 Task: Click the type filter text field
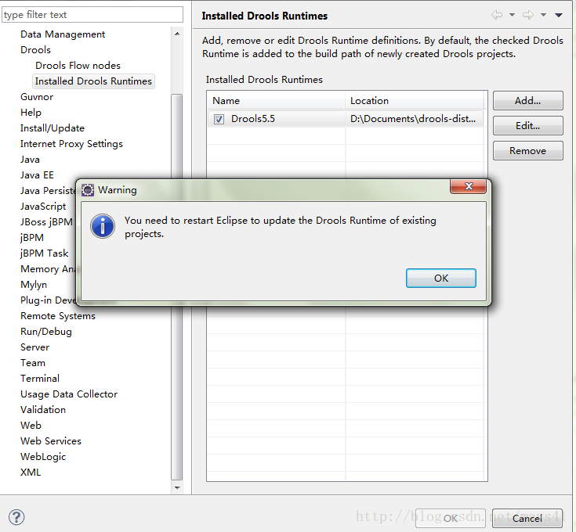point(92,15)
